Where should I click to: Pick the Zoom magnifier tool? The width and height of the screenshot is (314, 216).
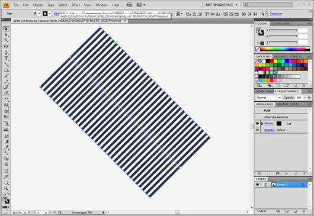point(6,188)
